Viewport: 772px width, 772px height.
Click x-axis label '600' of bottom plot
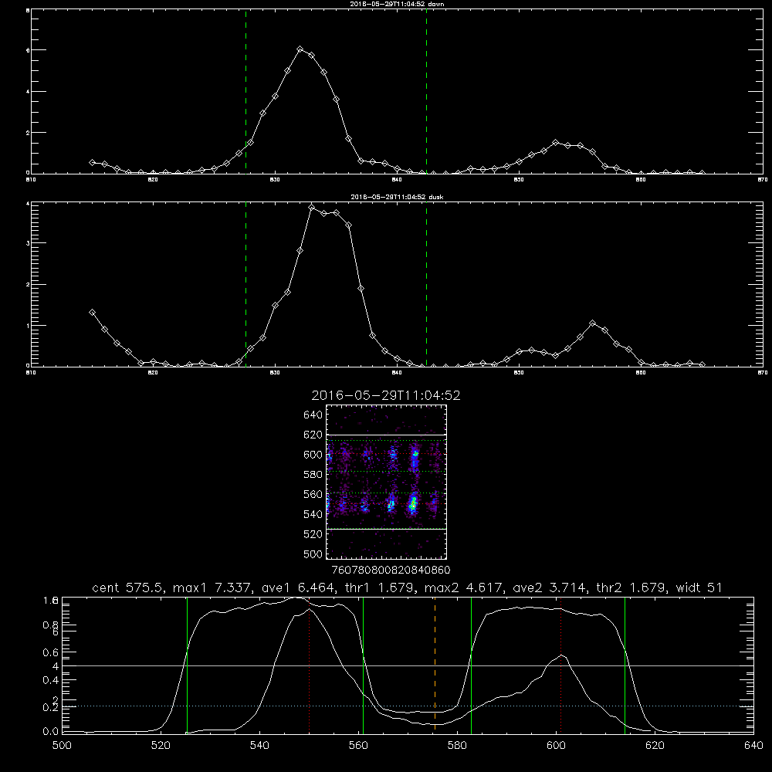click(x=556, y=746)
